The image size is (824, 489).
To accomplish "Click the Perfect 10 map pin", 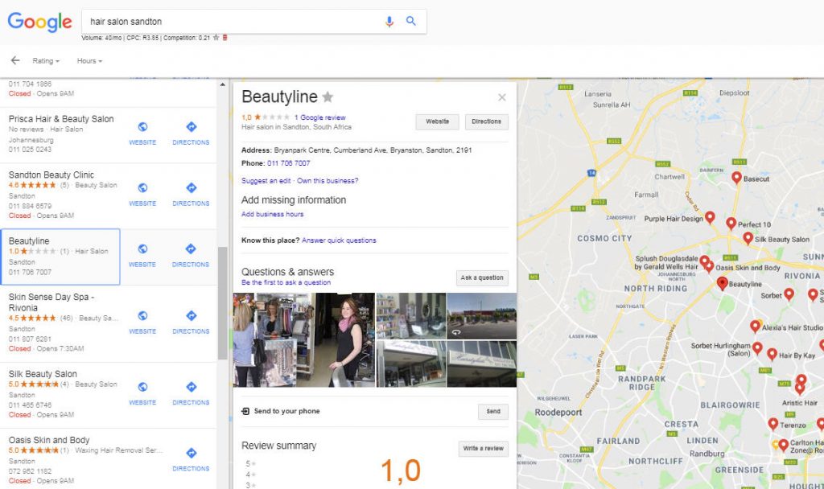I will (731, 224).
